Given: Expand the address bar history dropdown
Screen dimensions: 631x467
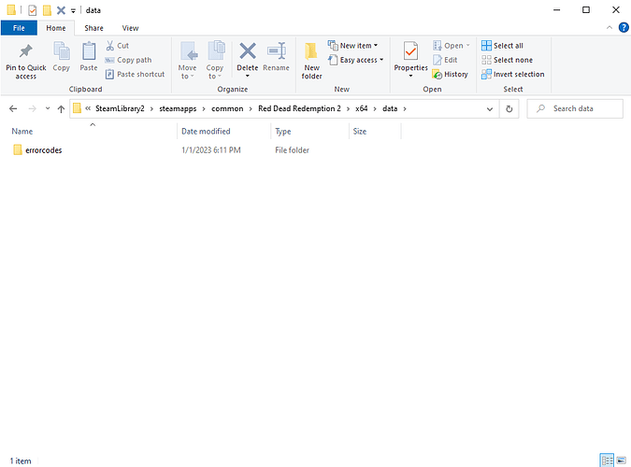Looking at the screenshot, I should [490, 109].
